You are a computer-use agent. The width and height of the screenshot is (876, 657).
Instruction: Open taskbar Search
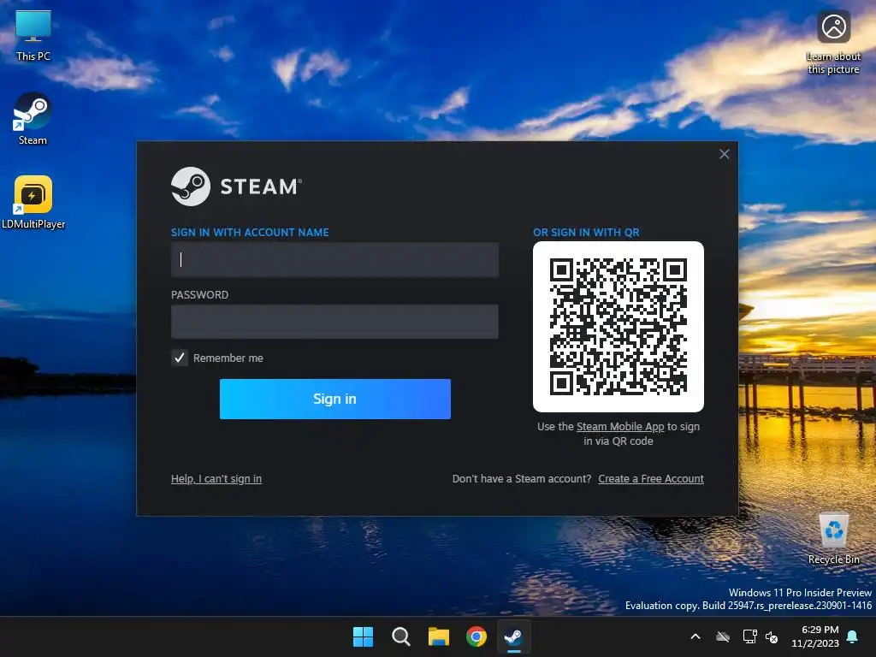pyautogui.click(x=400, y=636)
